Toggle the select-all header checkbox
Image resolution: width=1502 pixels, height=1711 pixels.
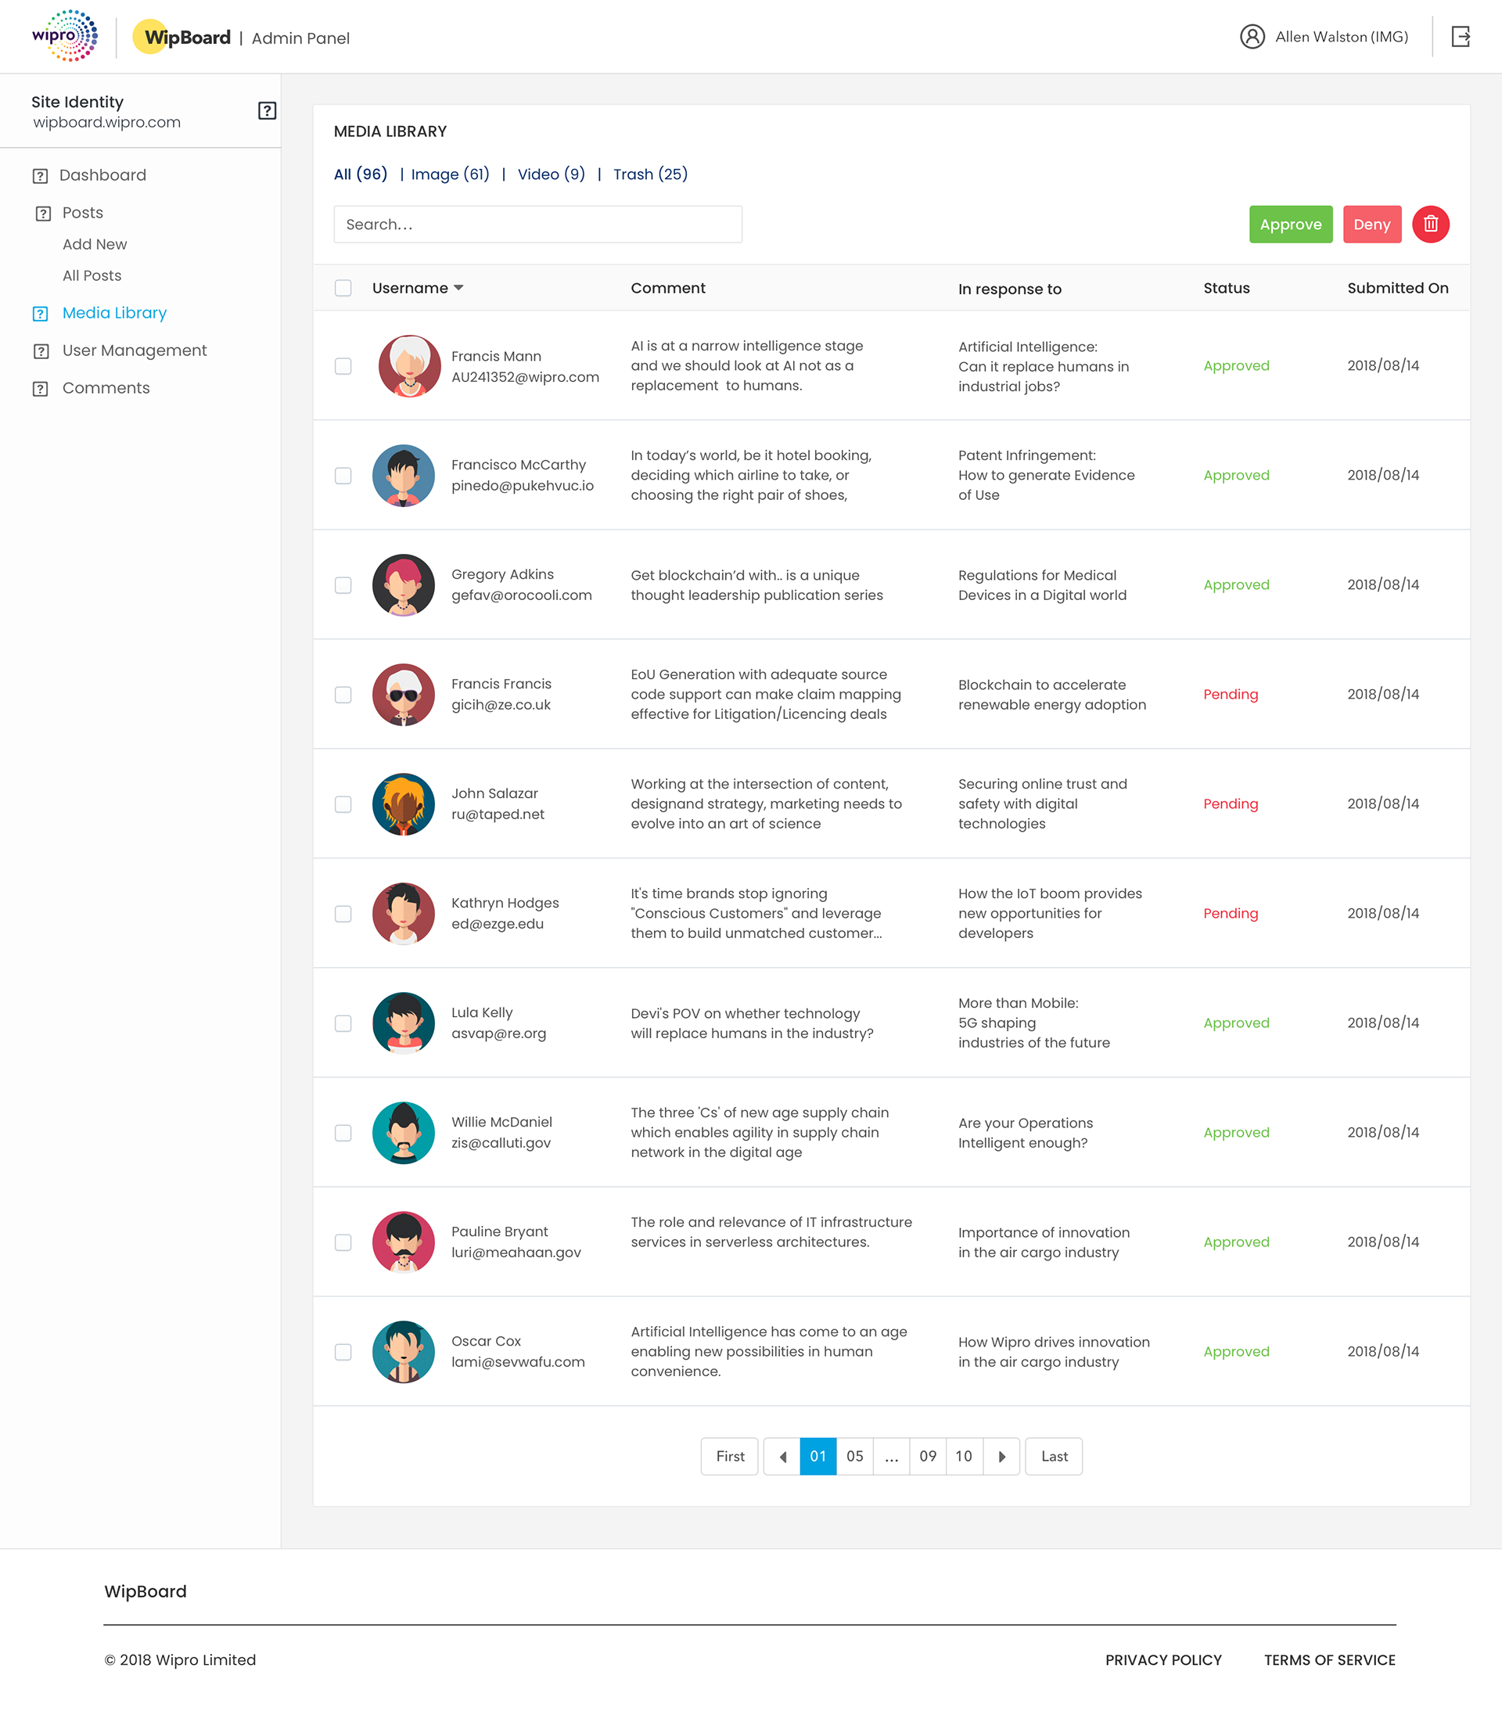point(343,288)
